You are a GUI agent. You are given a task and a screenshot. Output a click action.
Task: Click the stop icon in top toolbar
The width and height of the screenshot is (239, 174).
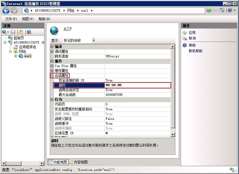215,10
